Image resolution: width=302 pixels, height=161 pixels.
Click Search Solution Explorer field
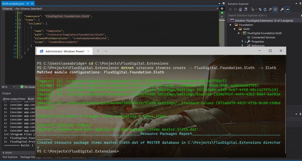pos(263,15)
